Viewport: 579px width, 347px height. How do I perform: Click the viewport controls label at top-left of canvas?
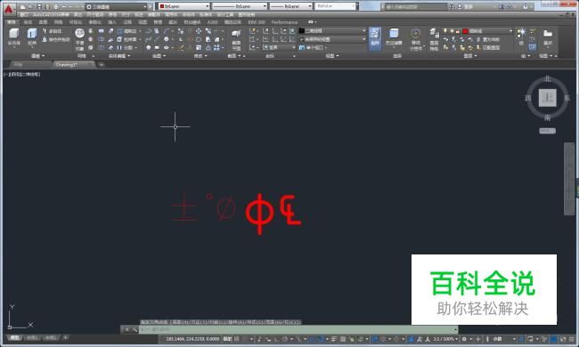coord(22,74)
